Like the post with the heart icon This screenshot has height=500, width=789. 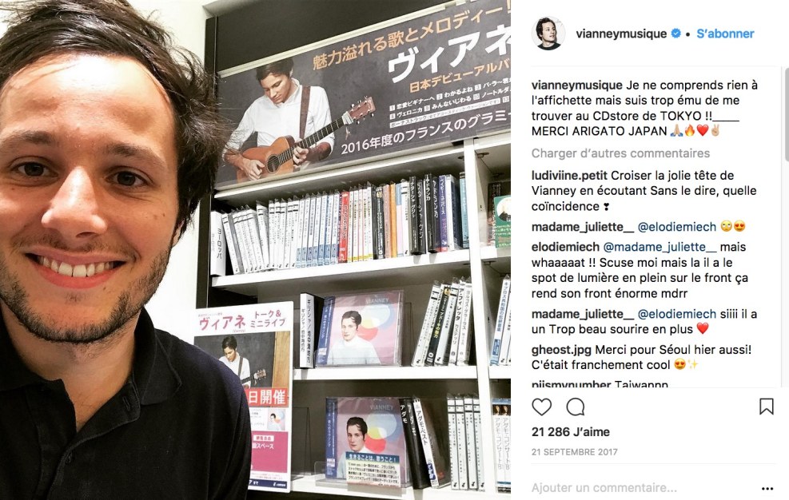coord(541,407)
